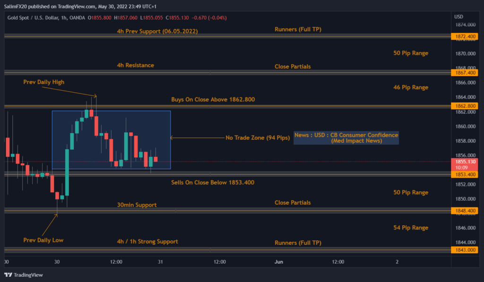
Task: Click the Prev Daily High annotation
Action: click(43, 82)
